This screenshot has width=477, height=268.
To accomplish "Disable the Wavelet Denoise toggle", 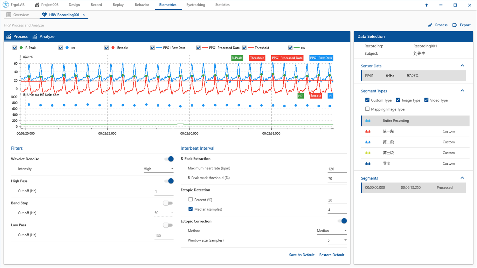I will coord(169,159).
